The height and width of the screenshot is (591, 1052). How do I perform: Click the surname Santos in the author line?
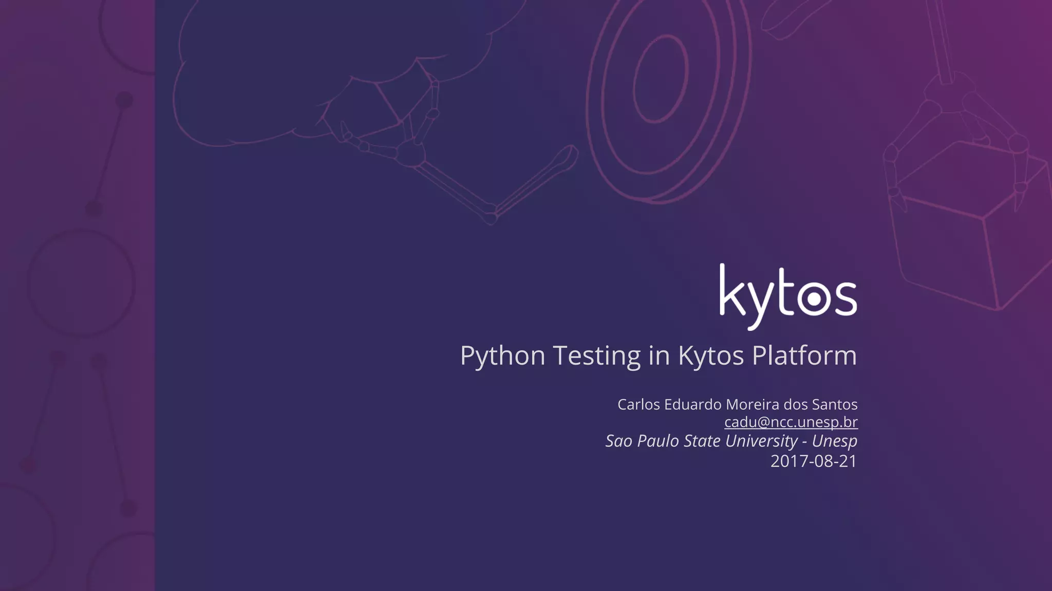[834, 404]
